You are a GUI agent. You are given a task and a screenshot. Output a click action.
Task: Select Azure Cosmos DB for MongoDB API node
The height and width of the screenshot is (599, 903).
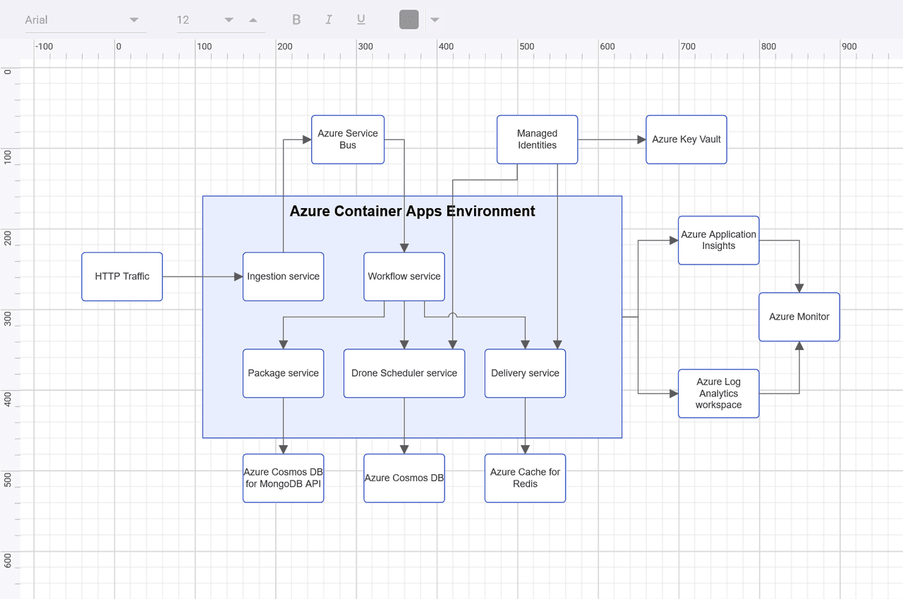pos(284,478)
